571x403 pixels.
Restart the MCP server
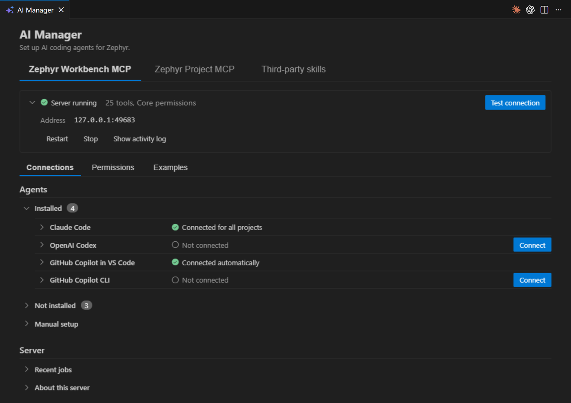(x=57, y=139)
